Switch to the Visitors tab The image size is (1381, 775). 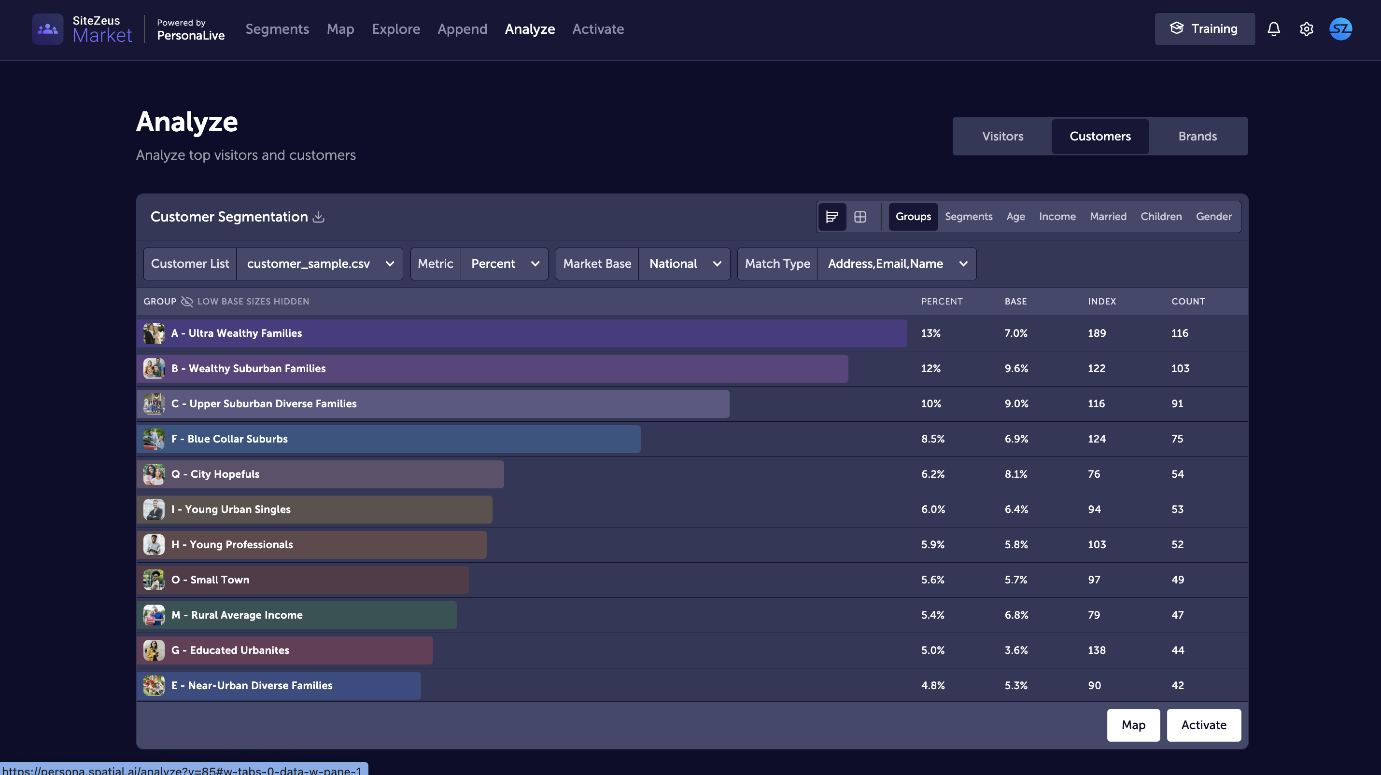pos(1002,136)
